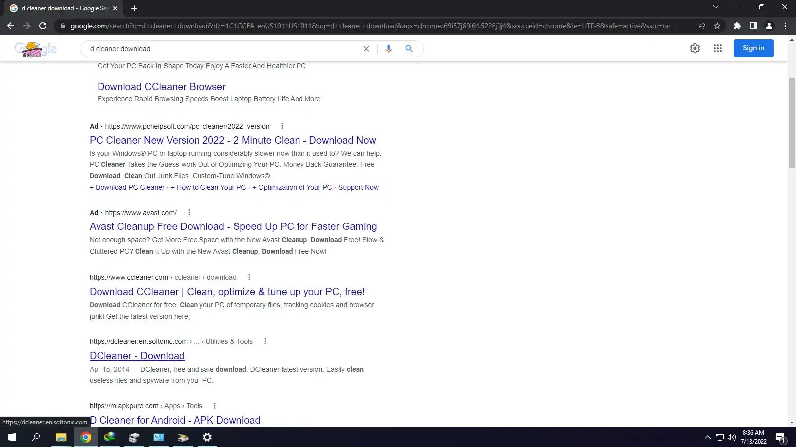Click the URL in the address bar

[370, 26]
